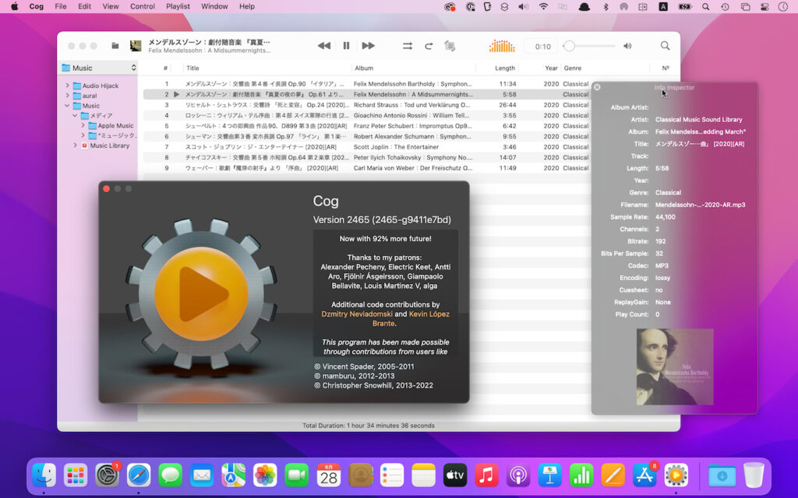Viewport: 798px width, 498px height.
Task: Click the orange spectrum analyzer display
Action: 502,45
